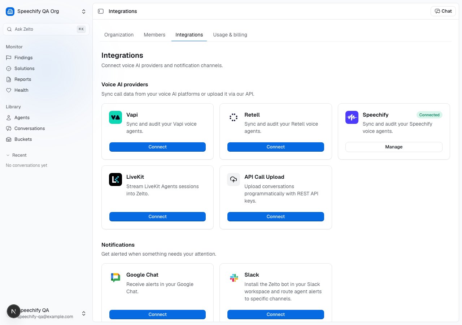The width and height of the screenshot is (462, 325).
Task: Click the LiveKit card title
Action: click(x=135, y=177)
